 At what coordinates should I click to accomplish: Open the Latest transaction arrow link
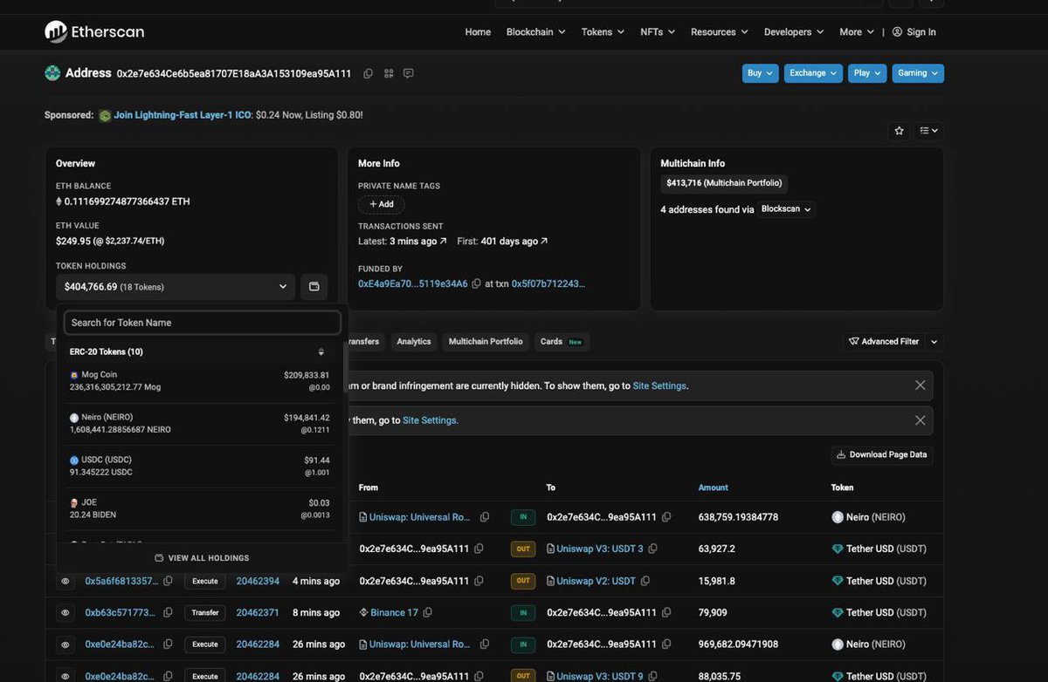pyautogui.click(x=443, y=242)
